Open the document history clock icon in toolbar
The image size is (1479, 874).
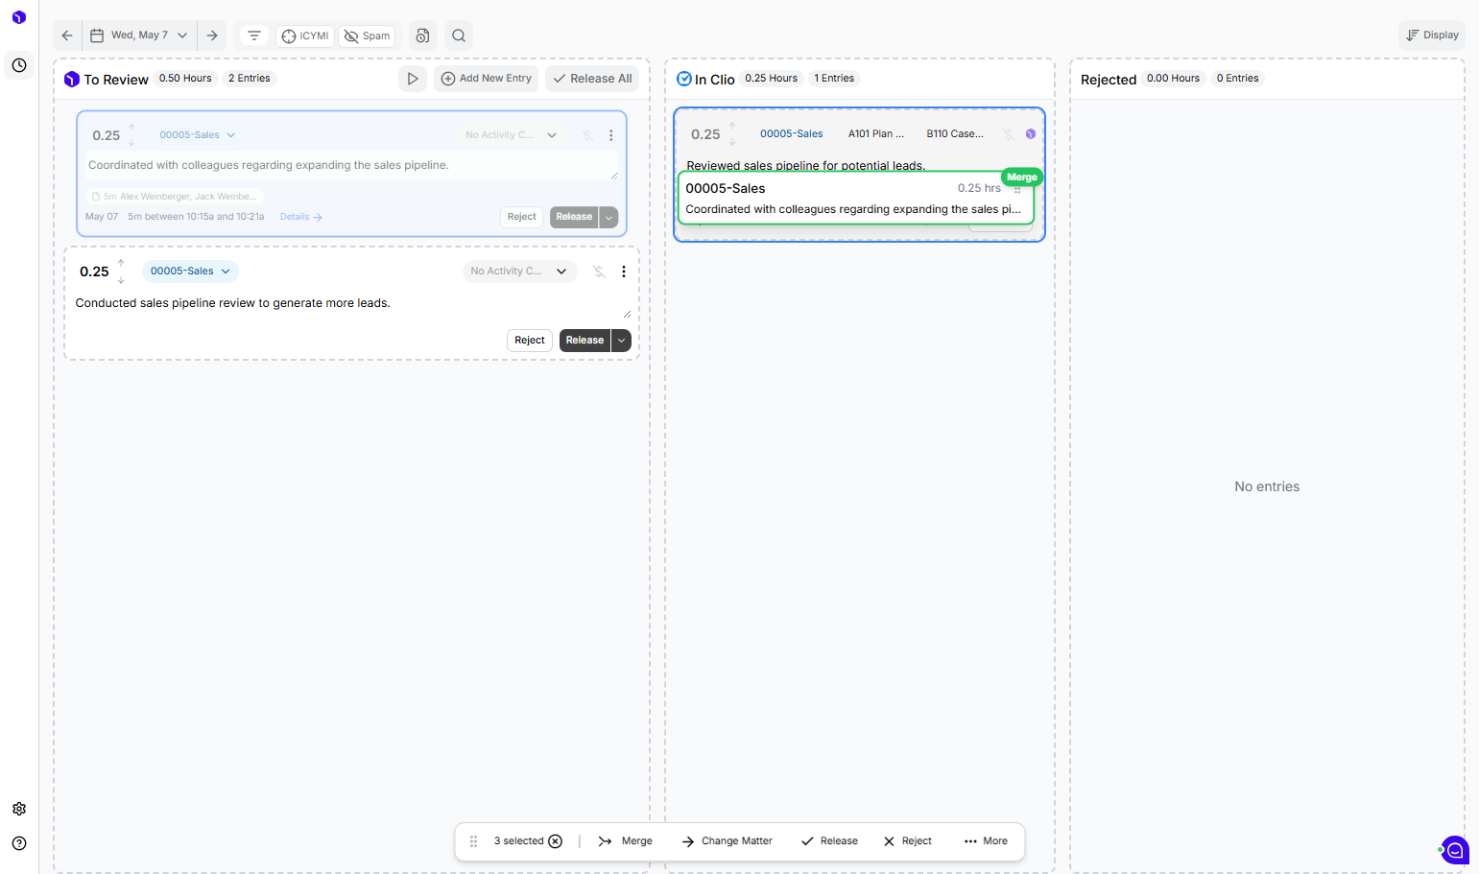tap(422, 35)
